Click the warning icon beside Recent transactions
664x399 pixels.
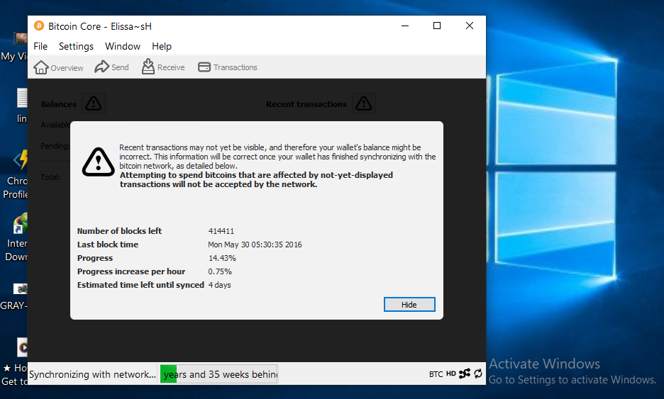(x=364, y=103)
